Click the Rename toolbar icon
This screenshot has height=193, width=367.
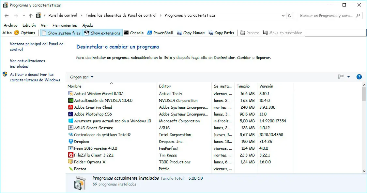243,33
